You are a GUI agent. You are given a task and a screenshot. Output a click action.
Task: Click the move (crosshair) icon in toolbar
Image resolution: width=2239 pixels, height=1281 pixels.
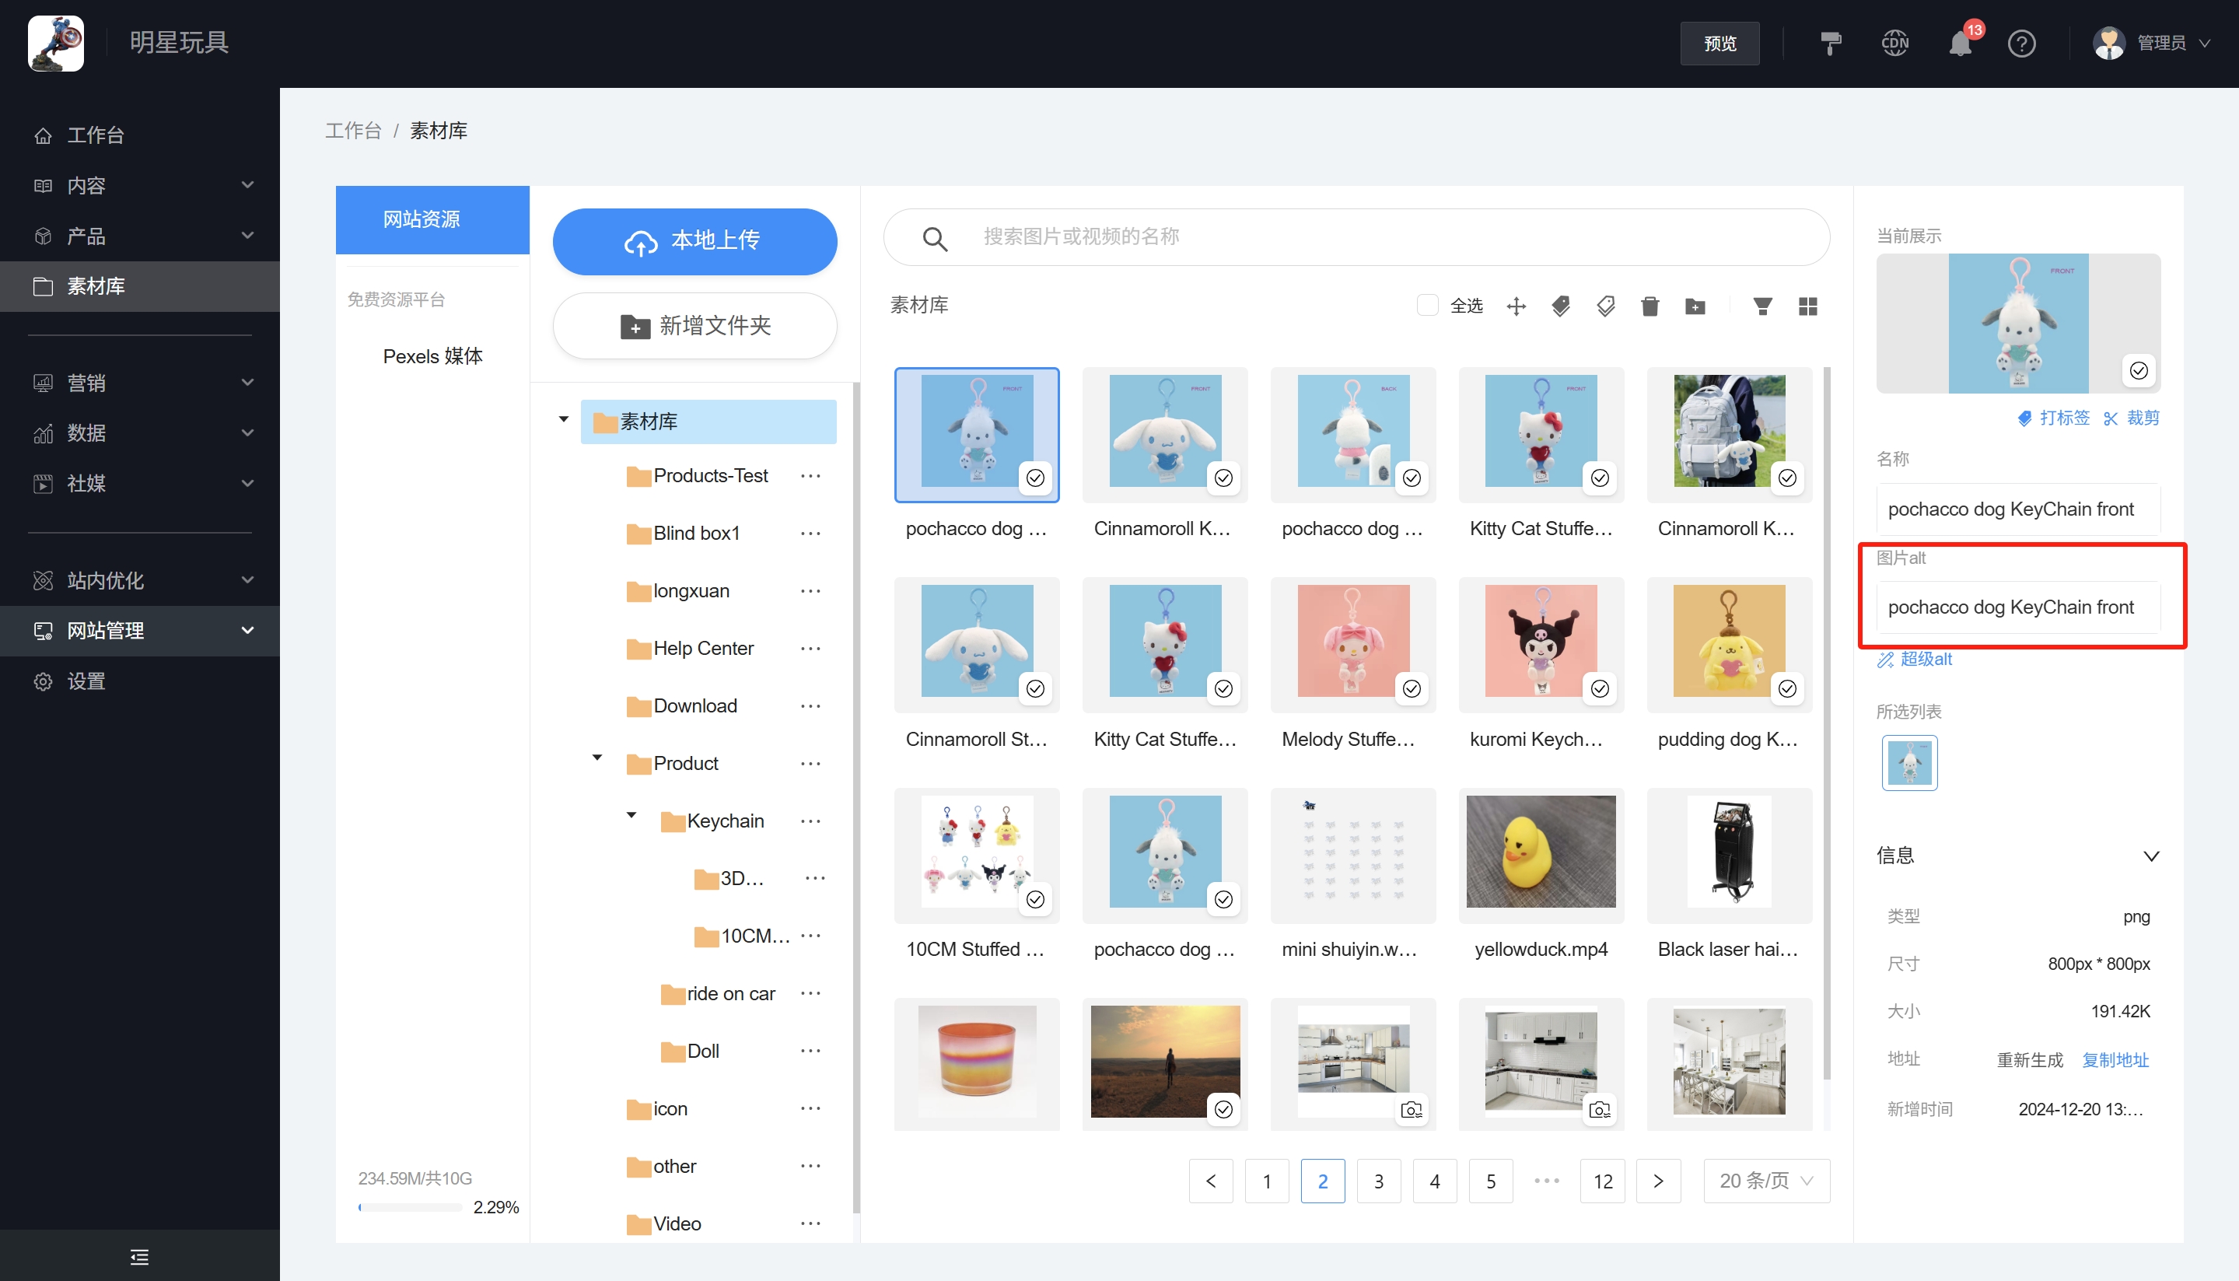point(1516,306)
